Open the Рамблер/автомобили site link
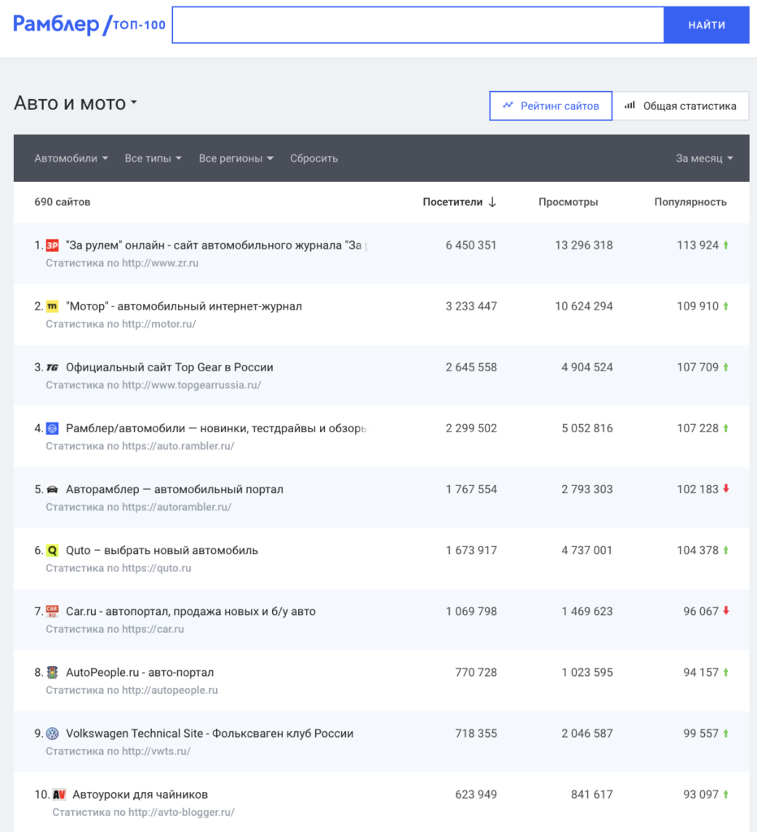757x832 pixels. click(216, 428)
